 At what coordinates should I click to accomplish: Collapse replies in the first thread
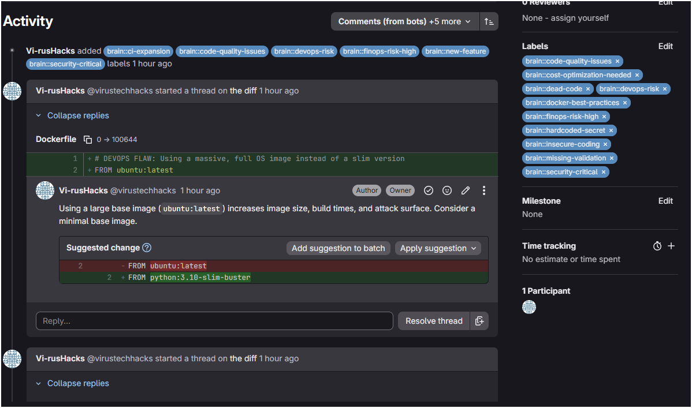(x=72, y=115)
